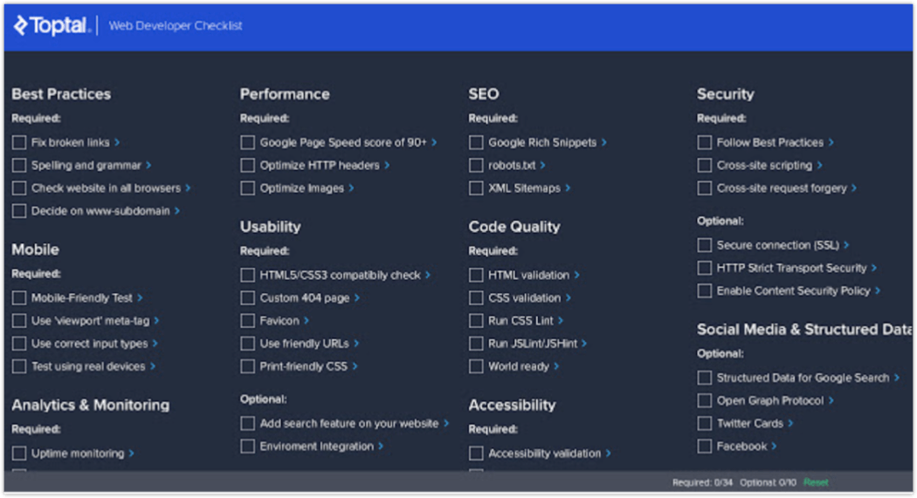Image resolution: width=917 pixels, height=498 pixels.
Task: Check the Facebook box
Action: pos(705,446)
